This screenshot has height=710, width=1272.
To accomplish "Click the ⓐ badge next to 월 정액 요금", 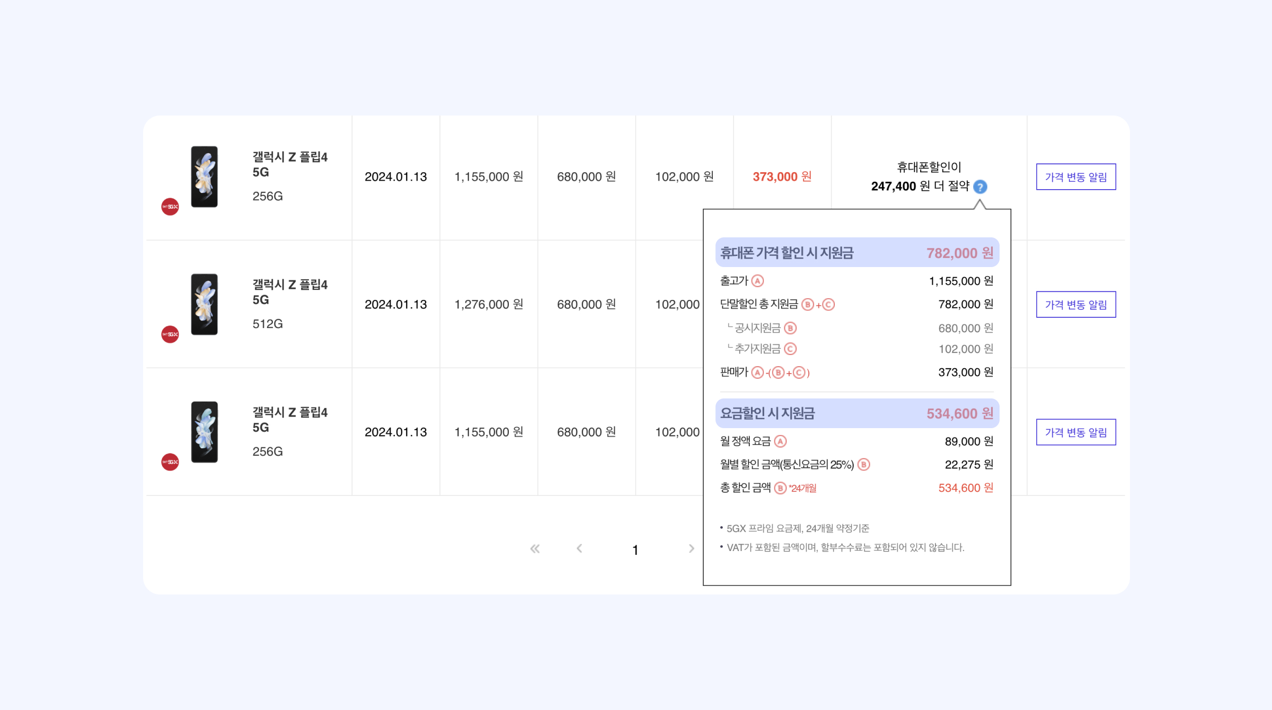I will coord(780,441).
